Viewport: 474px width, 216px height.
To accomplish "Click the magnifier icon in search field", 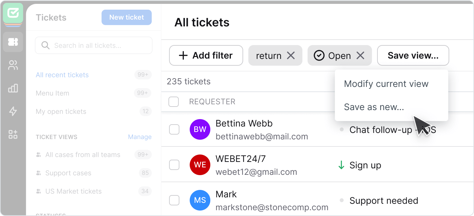I will click(x=45, y=45).
